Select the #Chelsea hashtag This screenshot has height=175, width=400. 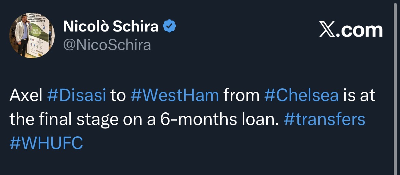[x=301, y=96]
